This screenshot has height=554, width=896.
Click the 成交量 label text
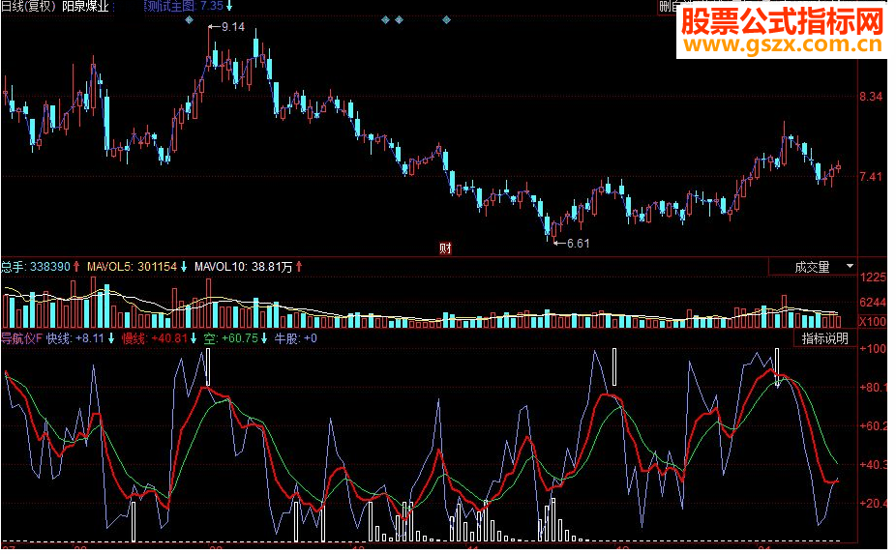[x=812, y=267]
